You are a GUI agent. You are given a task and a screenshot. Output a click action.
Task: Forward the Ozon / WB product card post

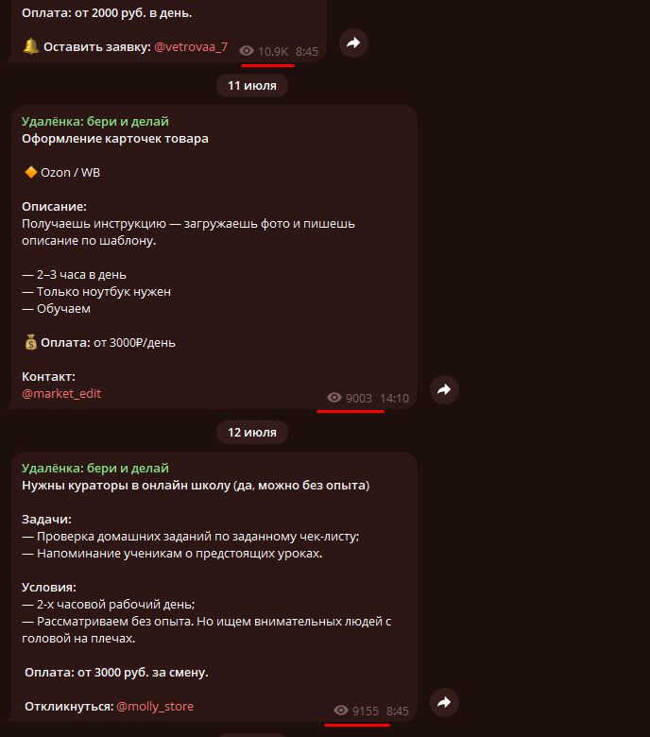point(444,389)
